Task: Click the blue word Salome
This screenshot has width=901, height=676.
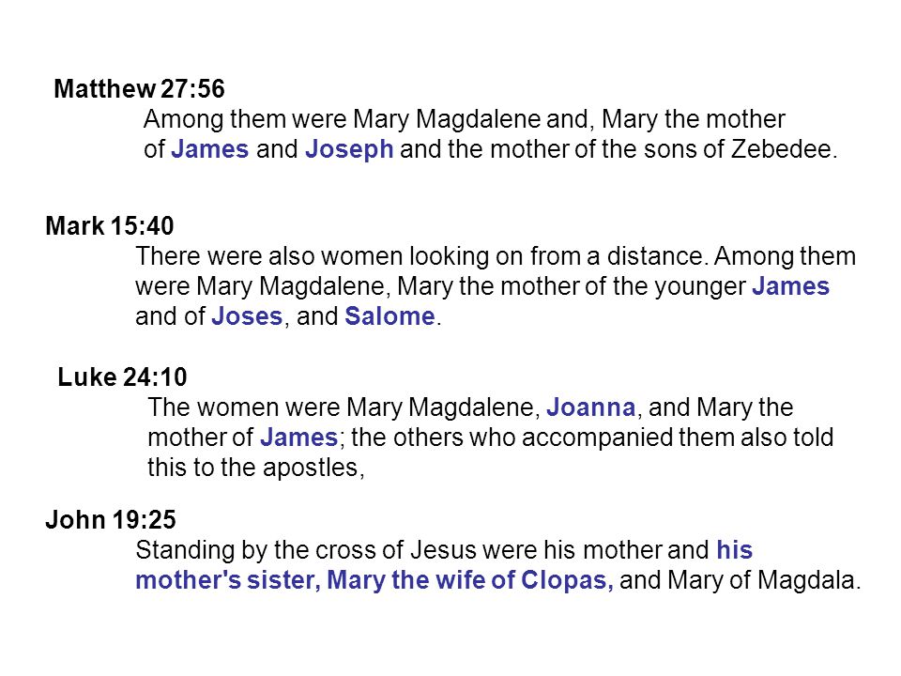Action: point(389,316)
